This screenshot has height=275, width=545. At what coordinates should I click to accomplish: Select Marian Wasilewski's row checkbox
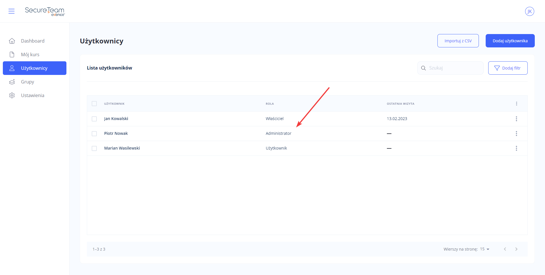click(x=94, y=148)
